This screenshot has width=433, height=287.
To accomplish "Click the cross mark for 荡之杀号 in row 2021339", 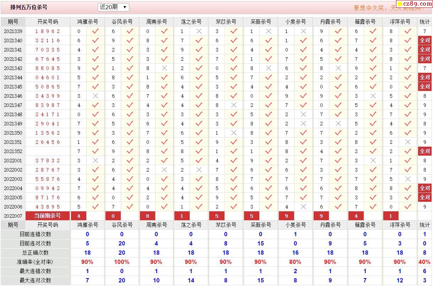I will 199,31.
